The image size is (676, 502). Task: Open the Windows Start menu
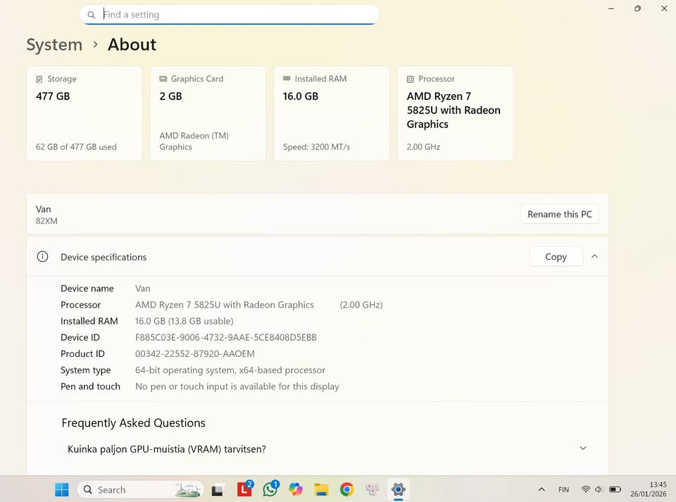click(x=62, y=490)
